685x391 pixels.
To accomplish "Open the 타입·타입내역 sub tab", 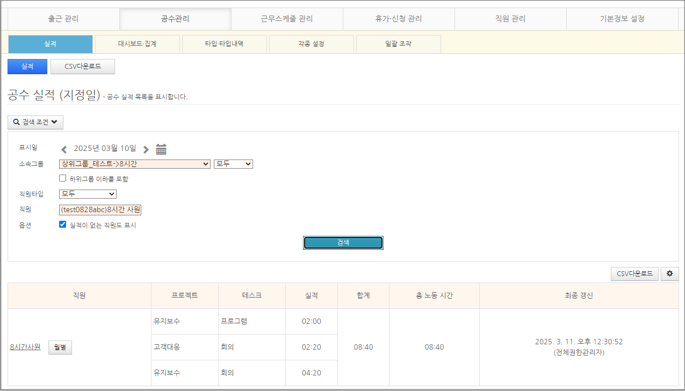I will tap(224, 44).
